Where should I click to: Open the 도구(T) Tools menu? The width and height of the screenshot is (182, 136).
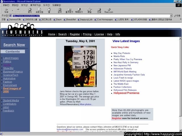coord(46,5)
